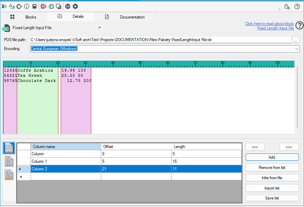The height and width of the screenshot is (207, 304).
Task: Click the step-run circle toolbar icon
Action: coord(68,7)
